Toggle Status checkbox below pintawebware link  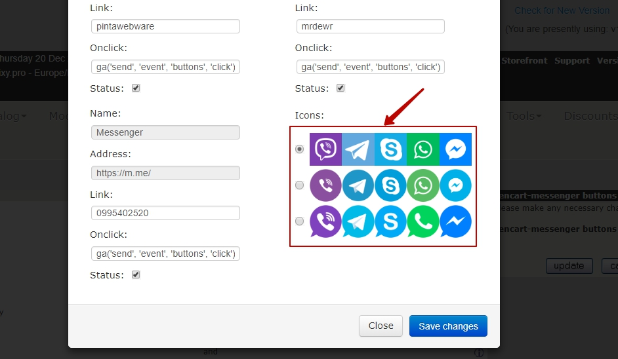pos(136,88)
